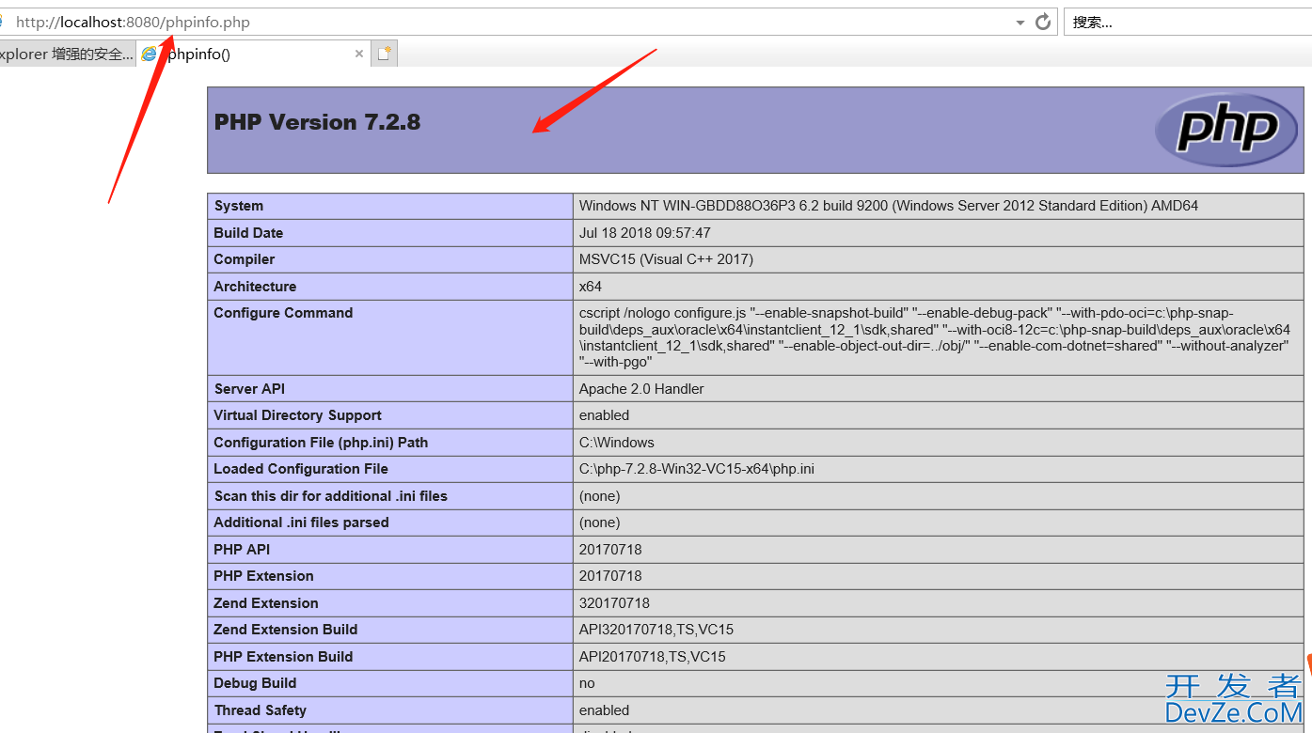Click the PHP API value 20170718
This screenshot has height=733, width=1312.
point(610,549)
